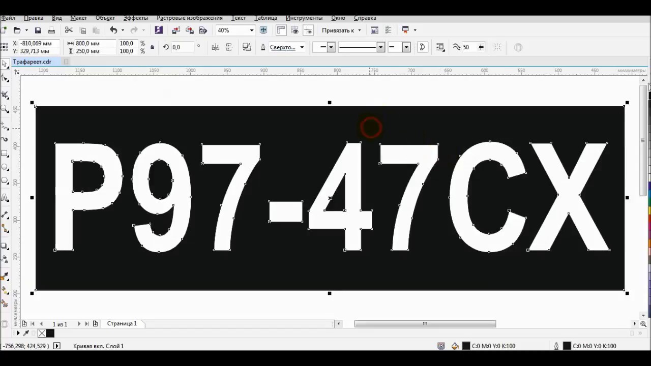
Task: Select the Страница 1 page tab
Action: pyautogui.click(x=122, y=323)
